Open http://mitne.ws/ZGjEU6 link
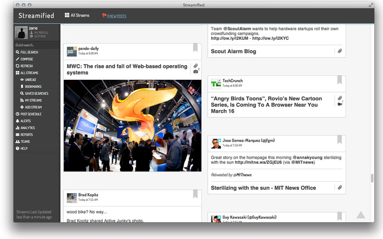Screen dimensions: 383x239 (x=258, y=162)
